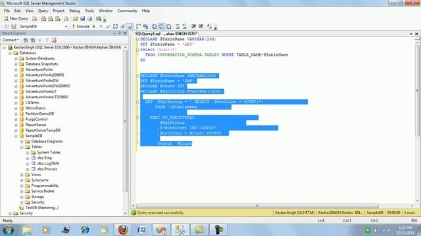Open the Object Explorer window position dropdown
Viewport: 421px width, 236px height.
pyautogui.click(x=114, y=33)
